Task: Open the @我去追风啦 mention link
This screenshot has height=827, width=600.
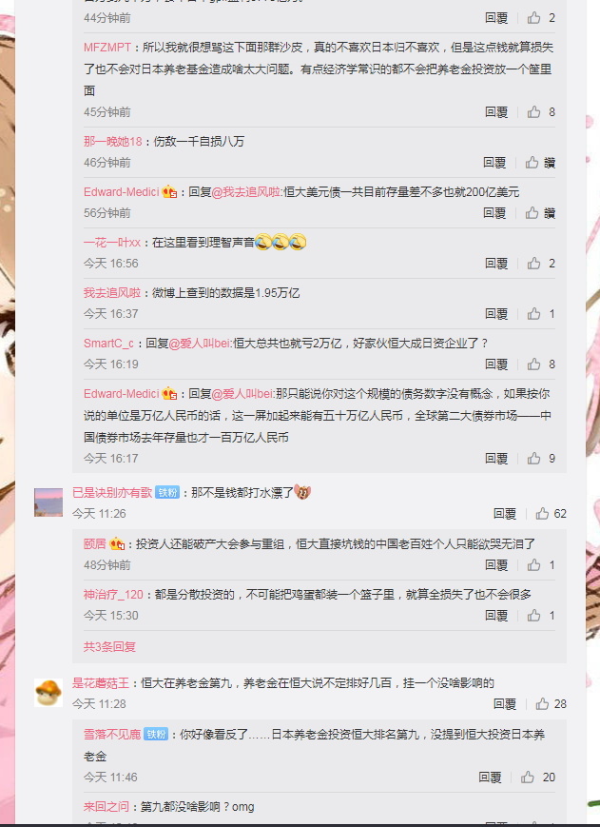Action: tap(246, 192)
